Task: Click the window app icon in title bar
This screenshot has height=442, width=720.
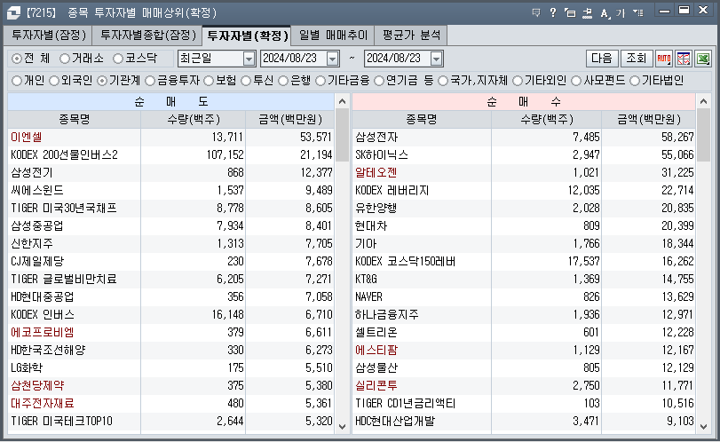Action: [x=13, y=12]
